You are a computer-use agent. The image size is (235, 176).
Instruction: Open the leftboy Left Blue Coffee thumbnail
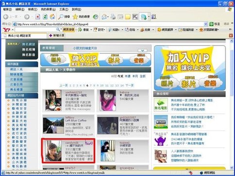53,126
